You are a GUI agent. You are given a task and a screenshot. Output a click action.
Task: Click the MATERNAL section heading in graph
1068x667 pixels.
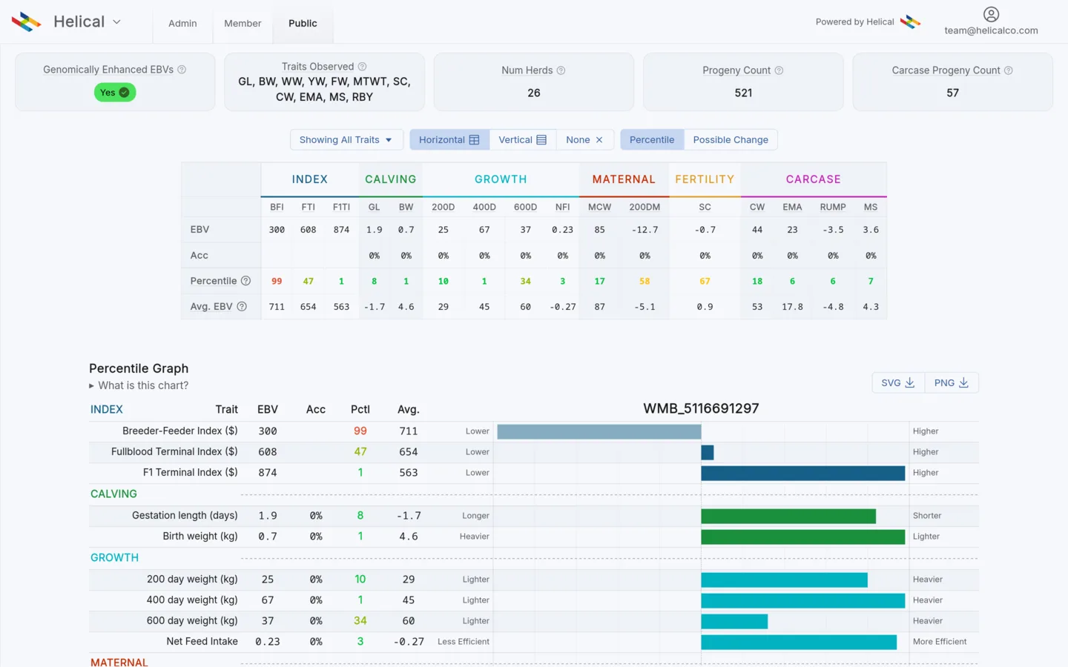coord(119,662)
